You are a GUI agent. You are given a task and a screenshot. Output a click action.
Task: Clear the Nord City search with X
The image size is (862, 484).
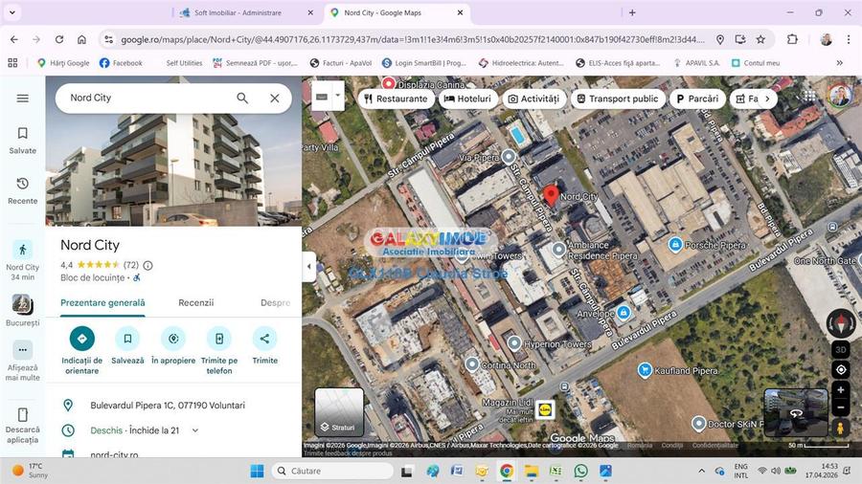[275, 99]
